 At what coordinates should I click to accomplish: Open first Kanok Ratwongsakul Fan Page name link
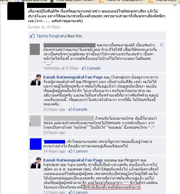tap(73, 77)
